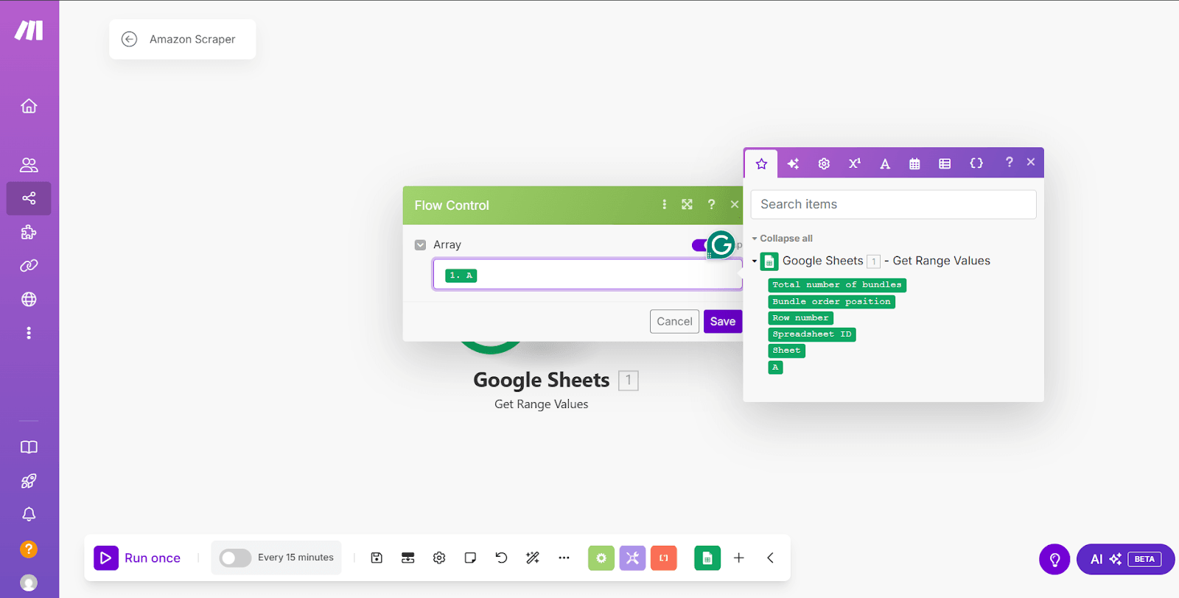Screen dimensions: 1179x598
Task: Switch to Date functions calendar tab
Action: coord(914,163)
